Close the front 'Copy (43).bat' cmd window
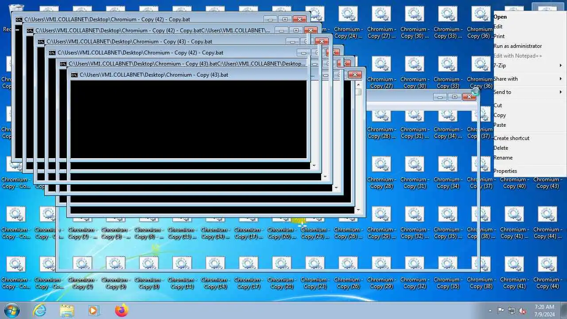The image size is (567, 319). pos(355,75)
